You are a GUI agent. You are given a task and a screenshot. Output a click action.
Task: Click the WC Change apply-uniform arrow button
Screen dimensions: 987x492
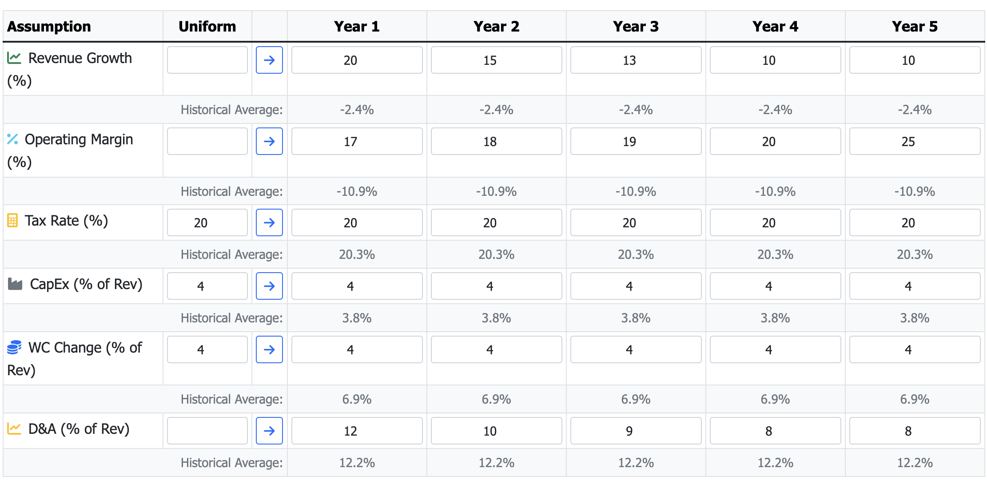point(269,349)
